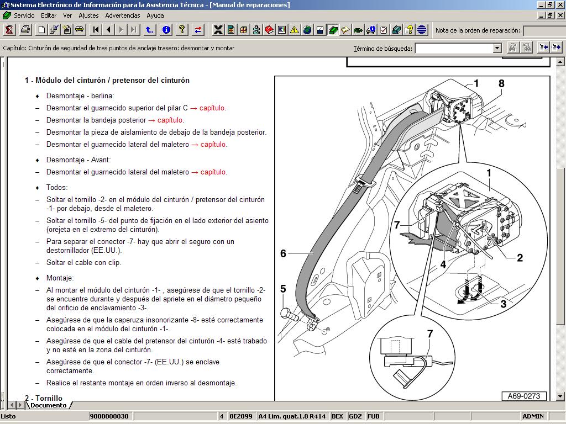Click the list with right blue arrow icon
Viewport: 566px width, 424px height.
[x=556, y=47]
